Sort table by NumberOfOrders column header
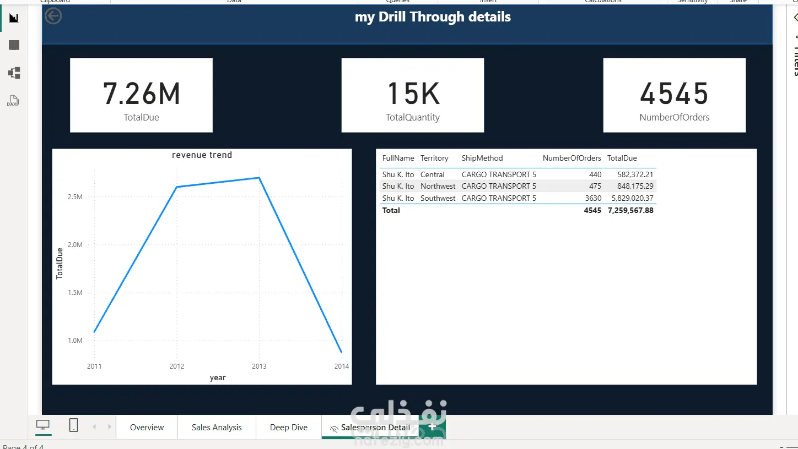 [x=571, y=158]
